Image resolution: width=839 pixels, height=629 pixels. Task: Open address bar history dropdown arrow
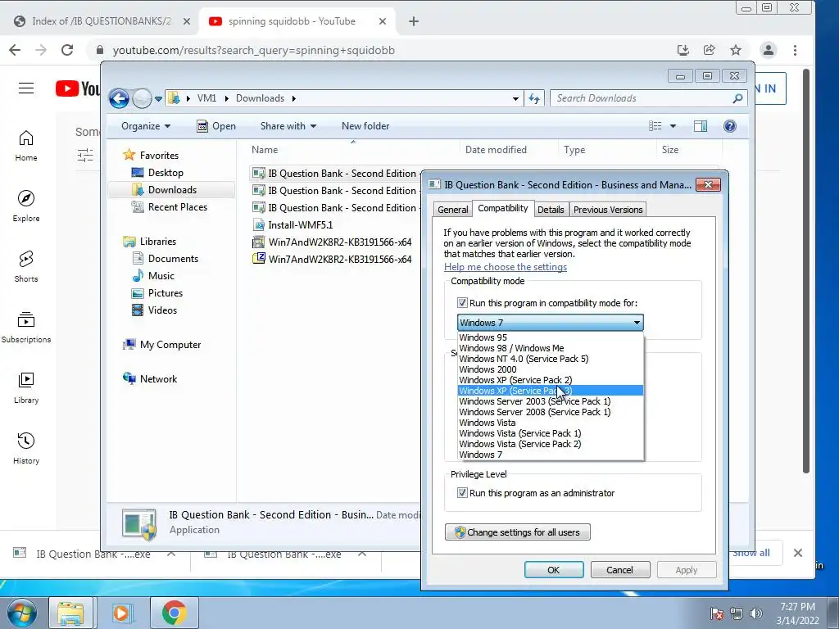(515, 98)
